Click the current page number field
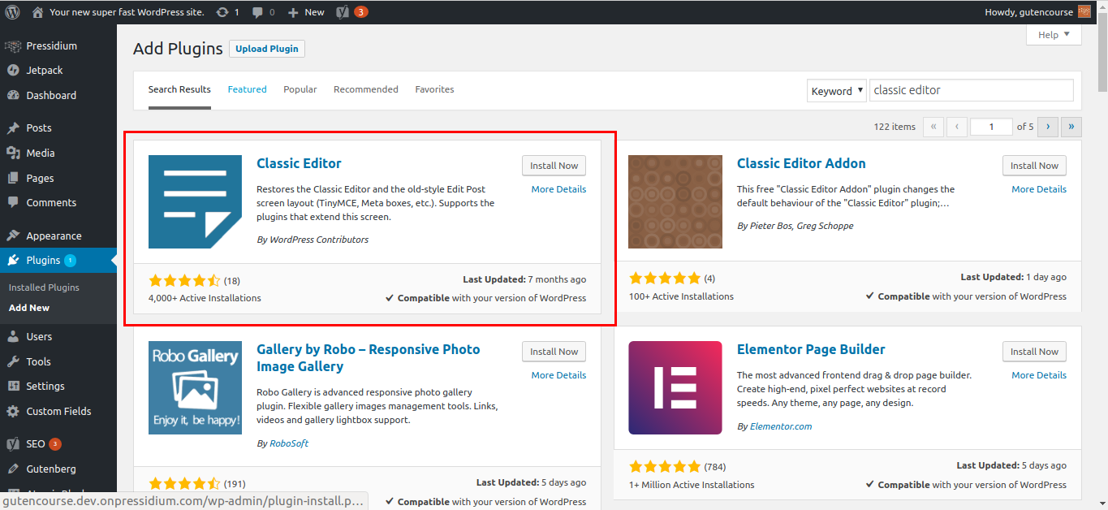Viewport: 1108px width, 510px height. [991, 127]
